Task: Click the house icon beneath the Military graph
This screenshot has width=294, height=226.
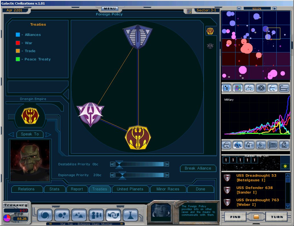Action: (x=226, y=145)
